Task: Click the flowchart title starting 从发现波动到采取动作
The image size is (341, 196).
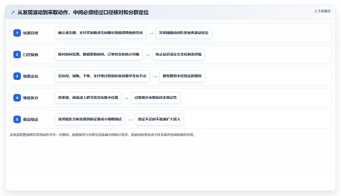Action: tap(83, 12)
